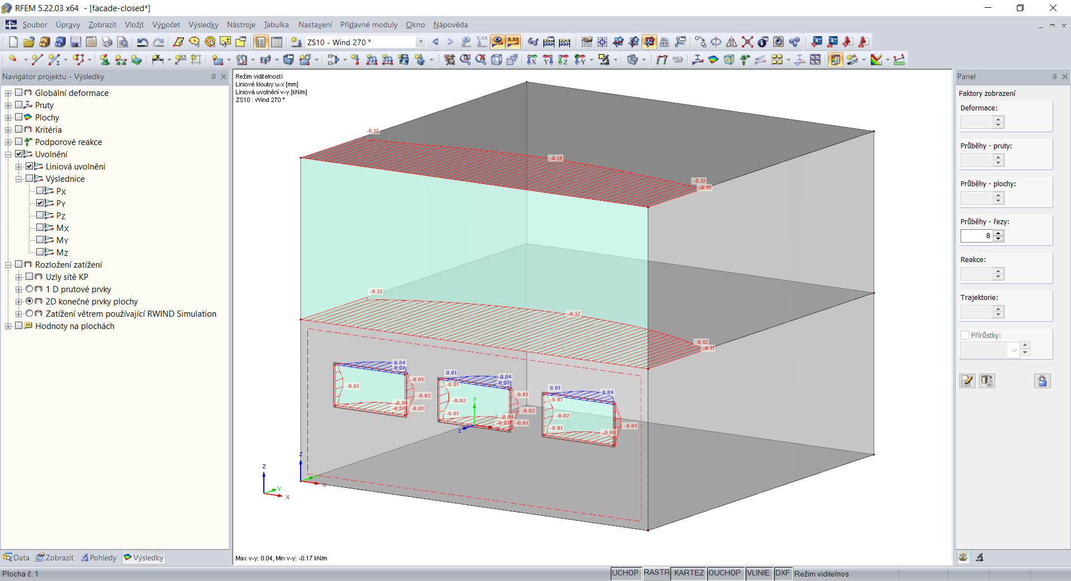The image size is (1071, 581).
Task: Toggle the table view icon
Action: click(276, 42)
